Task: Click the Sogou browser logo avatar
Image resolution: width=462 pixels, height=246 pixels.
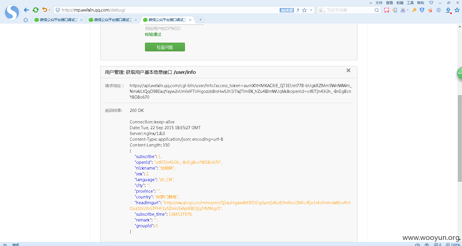Action: [x=12, y=12]
